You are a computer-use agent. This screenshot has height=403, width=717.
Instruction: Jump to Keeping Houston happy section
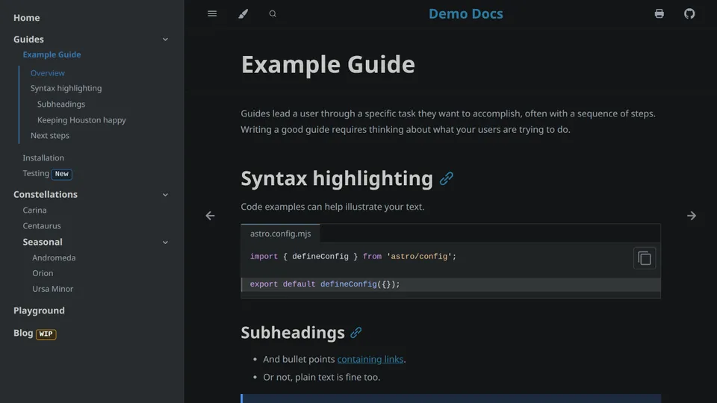point(81,120)
